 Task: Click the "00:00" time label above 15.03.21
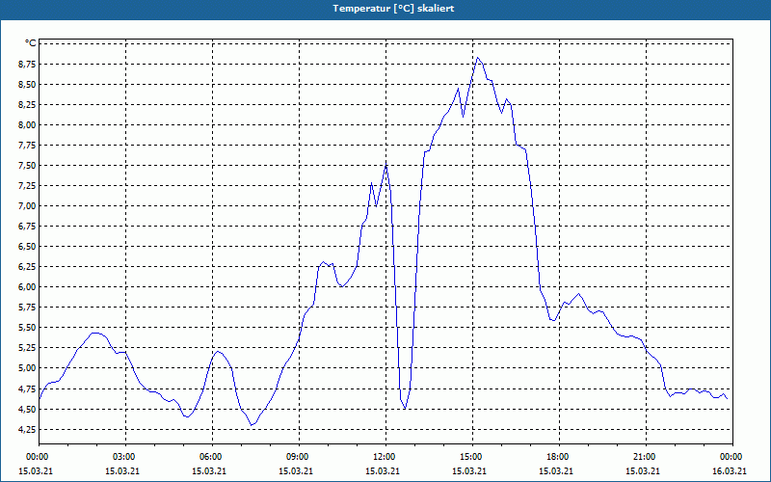[x=37, y=457]
